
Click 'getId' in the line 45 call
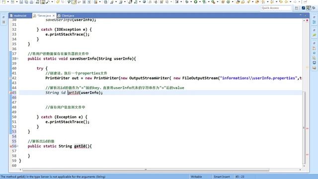point(73,93)
